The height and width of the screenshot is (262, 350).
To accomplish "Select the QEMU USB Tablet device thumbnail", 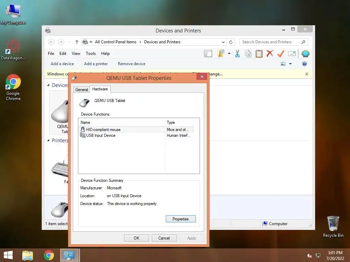I will pyautogui.click(x=59, y=113).
